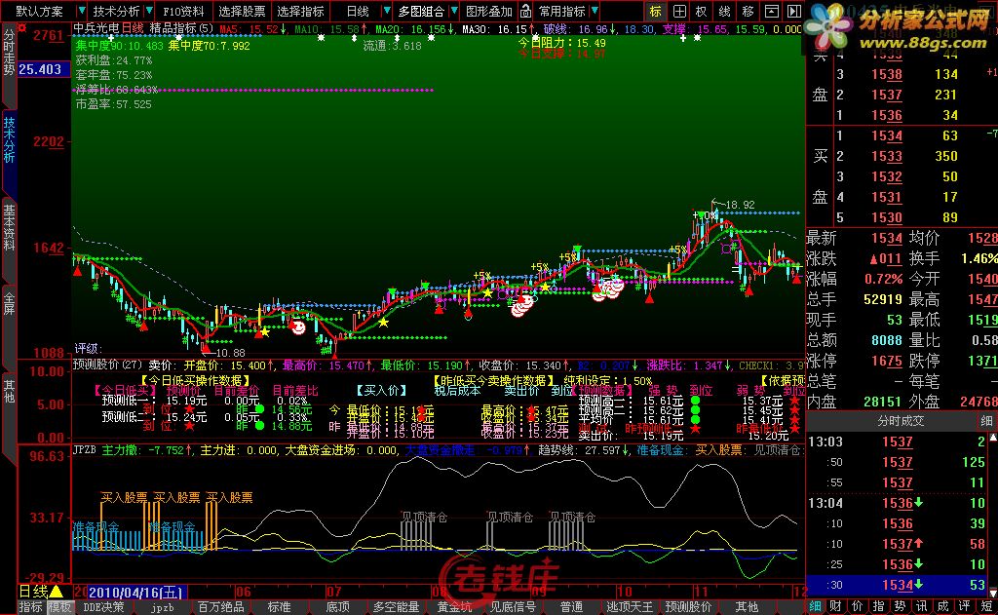Screen dimensions: 998x615
Task: Click the 权 toolbar icon
Action: 702,11
